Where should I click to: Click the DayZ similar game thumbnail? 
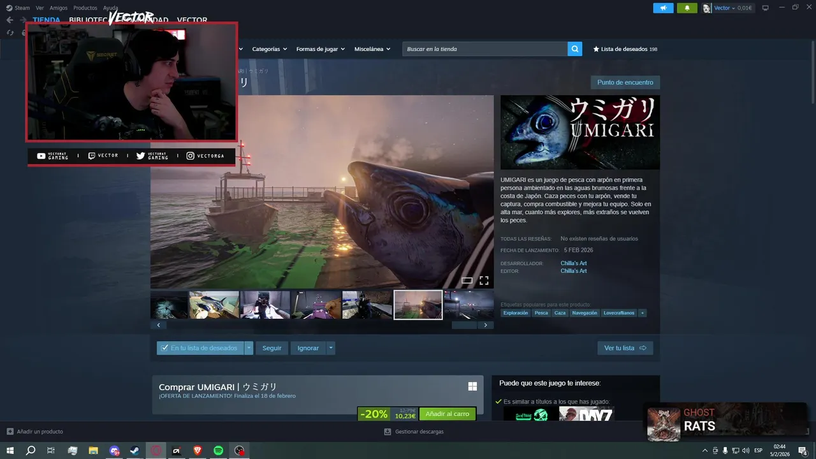point(586,414)
